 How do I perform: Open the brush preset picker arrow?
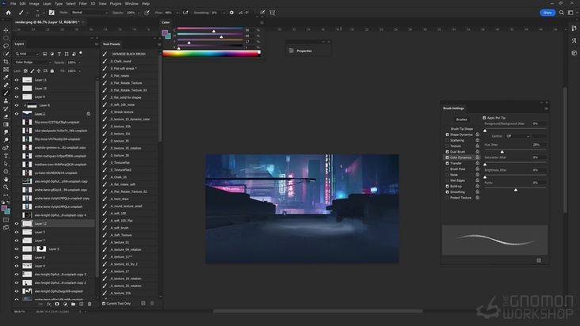click(44, 13)
